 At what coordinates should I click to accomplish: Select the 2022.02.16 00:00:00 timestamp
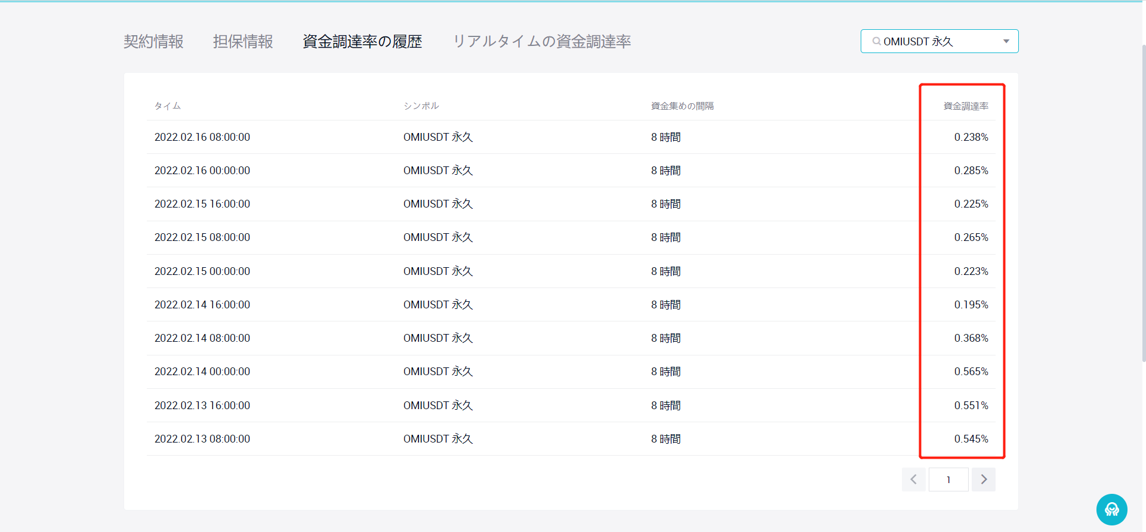coord(202,171)
